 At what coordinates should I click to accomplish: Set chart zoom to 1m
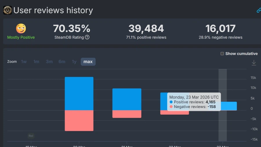pyautogui.click(x=36, y=62)
